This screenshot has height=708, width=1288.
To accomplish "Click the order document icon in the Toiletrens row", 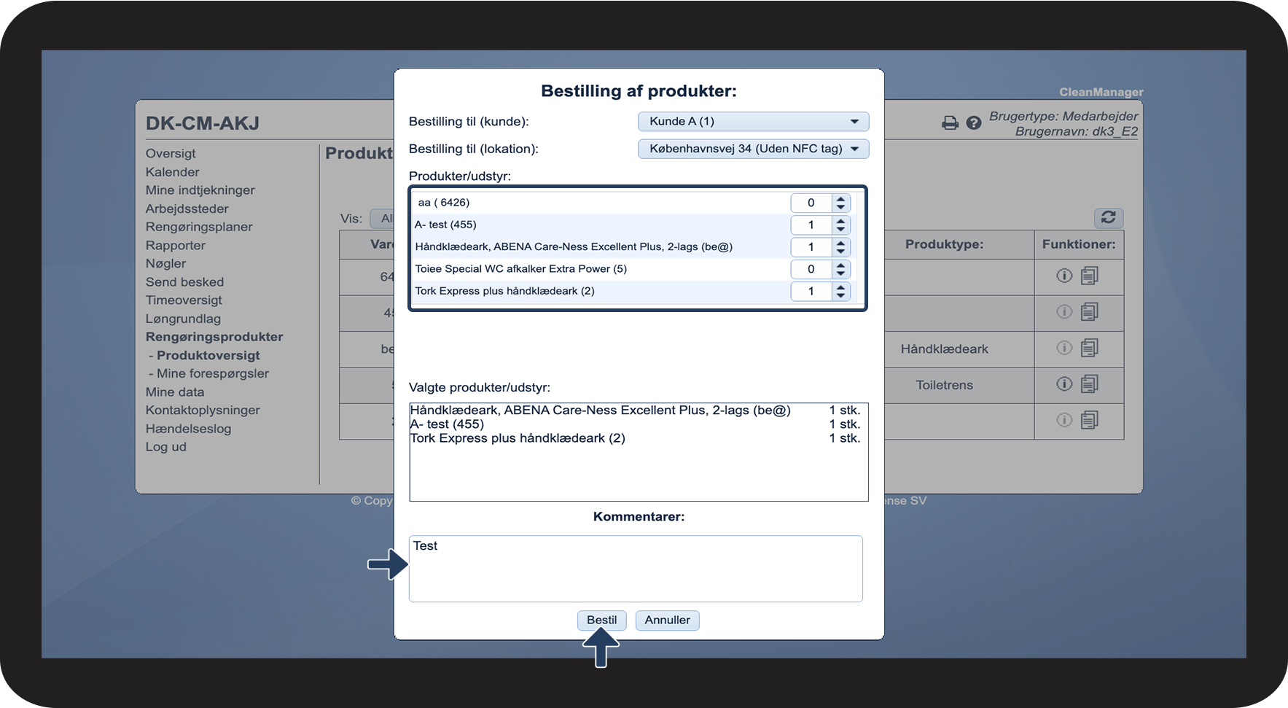I will coord(1090,384).
